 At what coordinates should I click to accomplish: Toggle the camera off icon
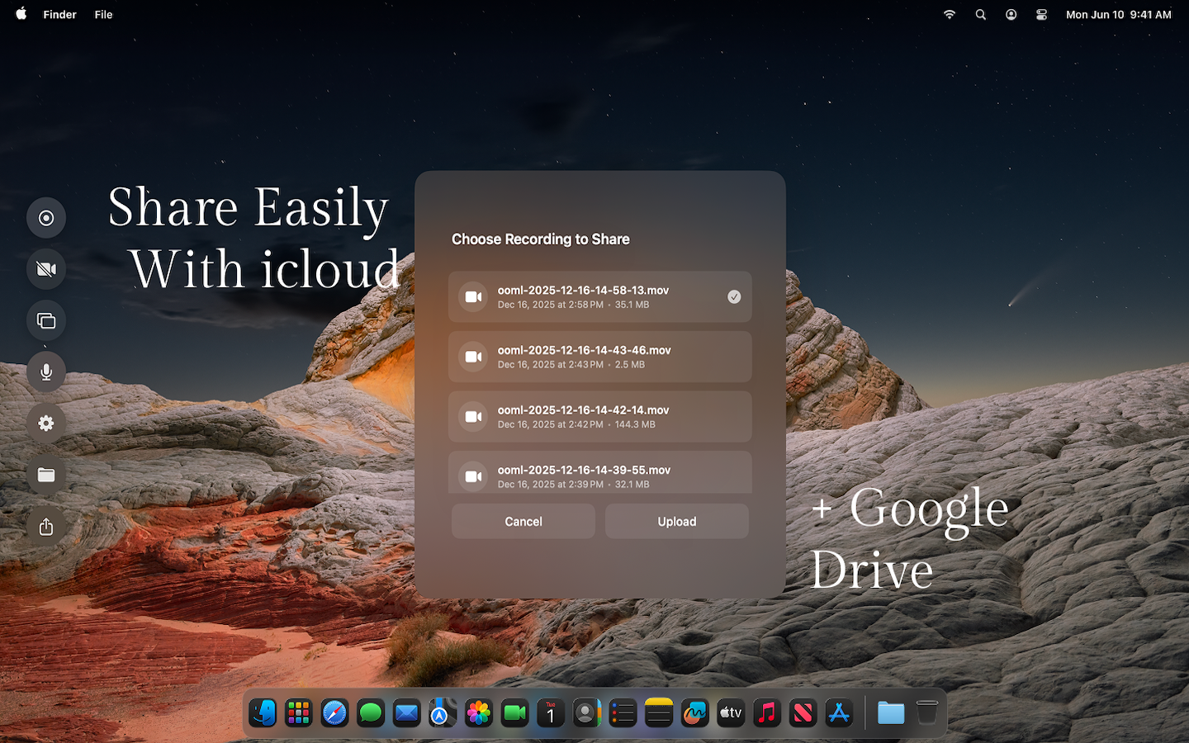click(x=46, y=269)
